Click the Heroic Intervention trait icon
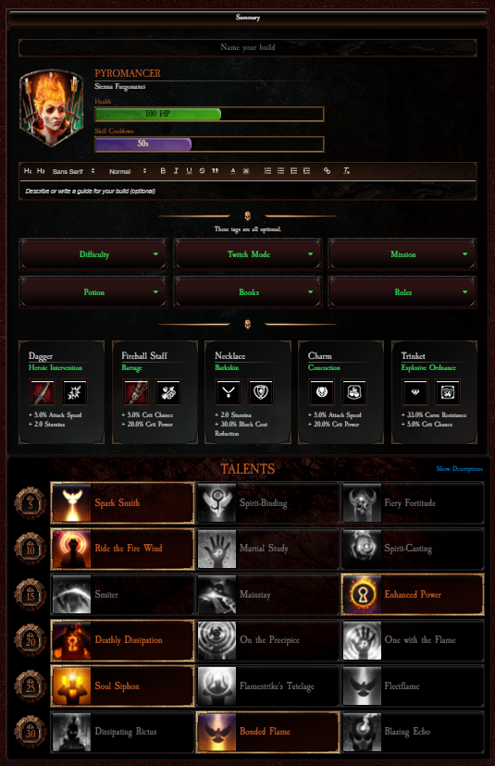 [75, 392]
